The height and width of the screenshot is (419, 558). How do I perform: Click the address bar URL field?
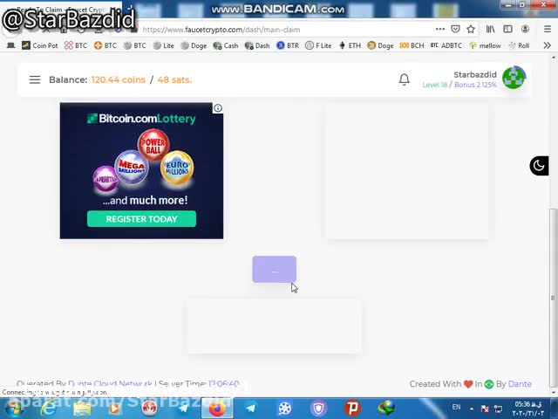coord(288,29)
